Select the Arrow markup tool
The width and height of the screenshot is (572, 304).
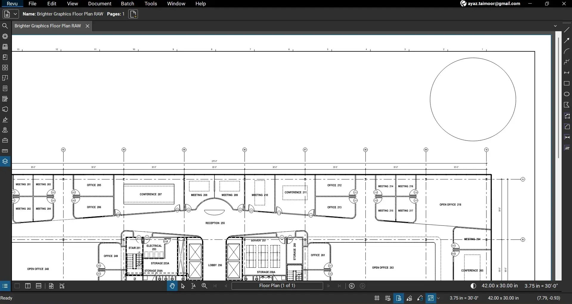tap(567, 40)
